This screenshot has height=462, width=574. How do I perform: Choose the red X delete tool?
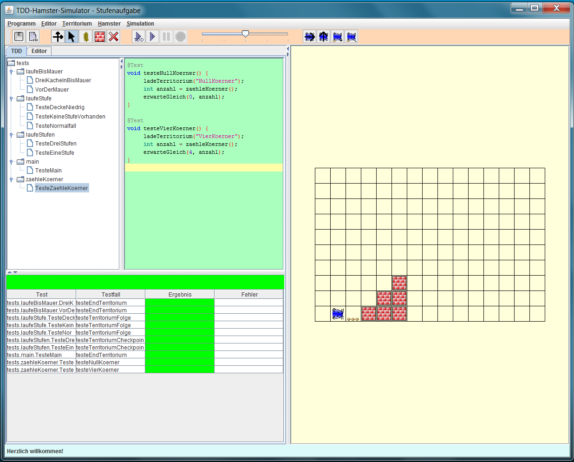113,37
